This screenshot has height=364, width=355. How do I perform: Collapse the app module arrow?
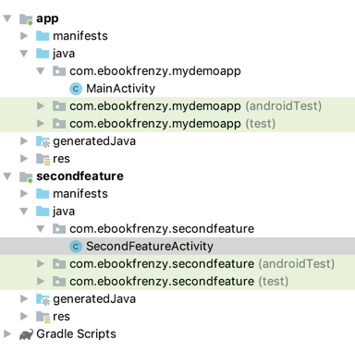point(7,18)
